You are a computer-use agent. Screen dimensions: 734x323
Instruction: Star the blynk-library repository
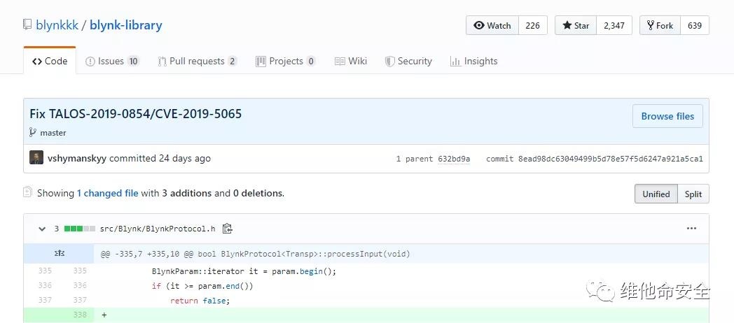point(574,25)
